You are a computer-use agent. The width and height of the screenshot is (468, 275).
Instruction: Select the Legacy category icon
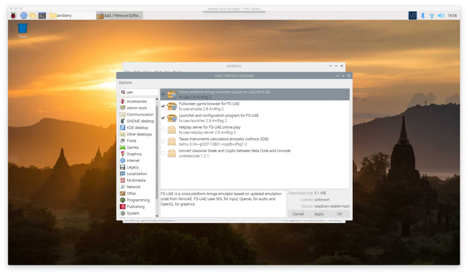122,167
